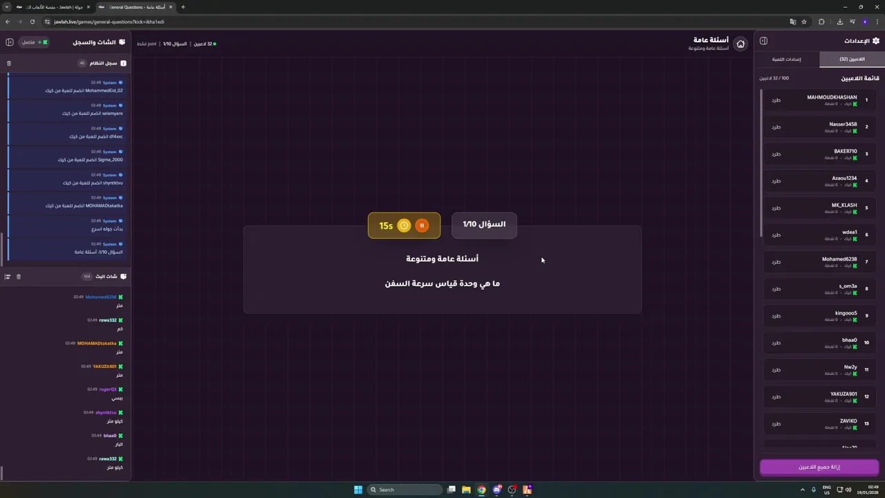Clear the stream chat with trash icon
Viewport: 885px width, 498px height.
[19, 277]
